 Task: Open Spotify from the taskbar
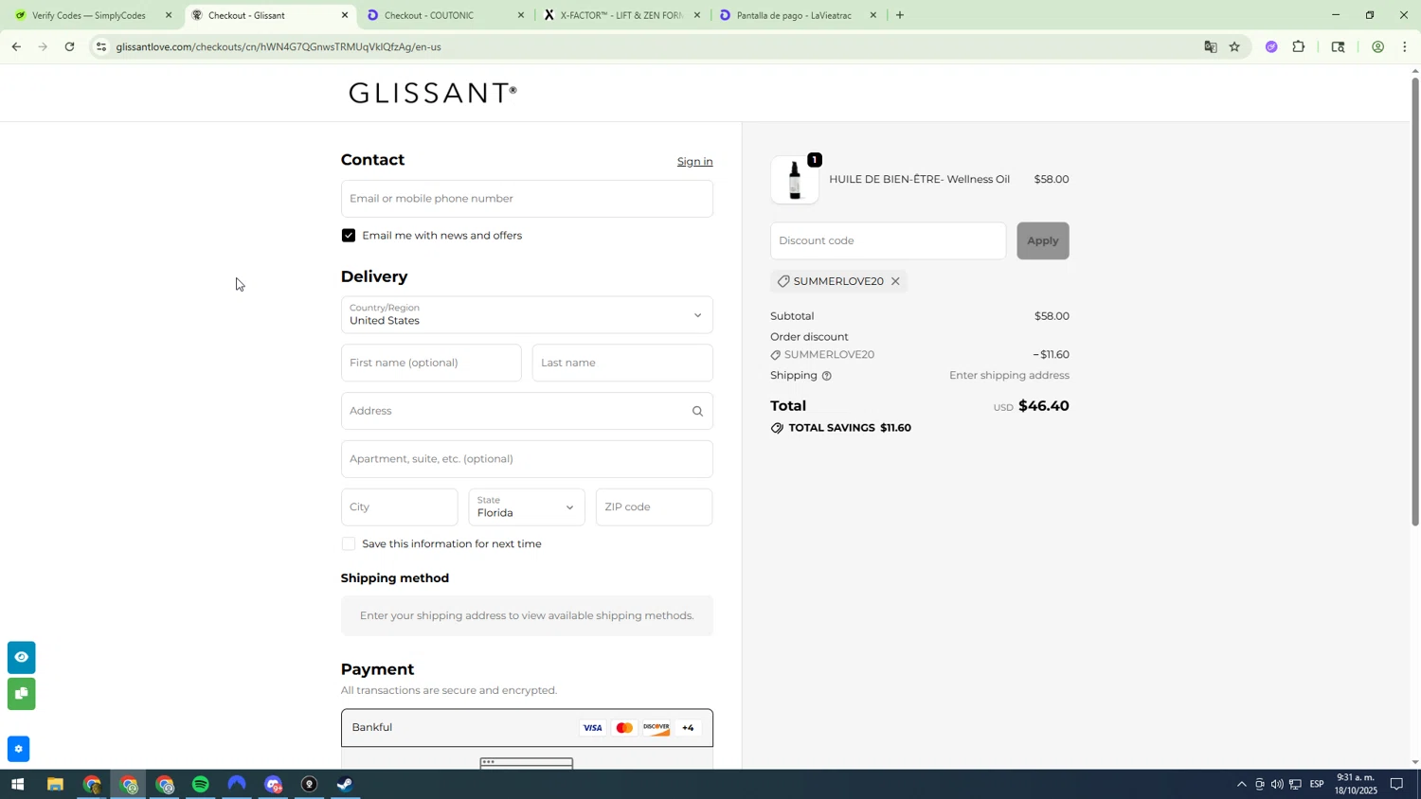coord(201,785)
